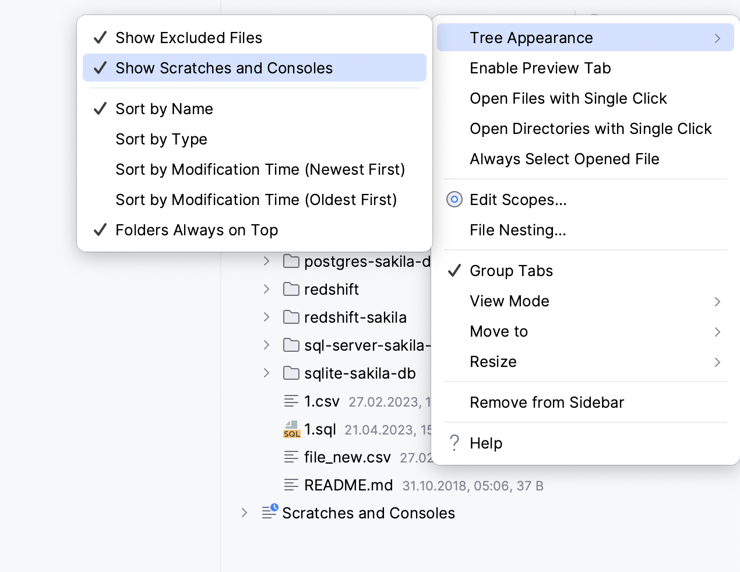Uncheck Show Scratches and Consoles
Viewport: 740px width, 572px height.
coord(224,68)
